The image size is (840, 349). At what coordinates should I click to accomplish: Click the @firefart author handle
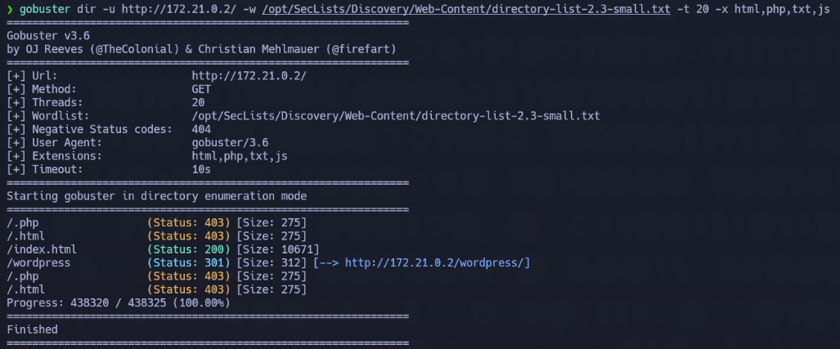coord(364,49)
